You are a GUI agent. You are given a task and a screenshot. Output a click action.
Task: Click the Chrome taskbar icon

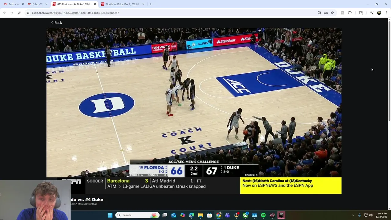tap(218, 215)
